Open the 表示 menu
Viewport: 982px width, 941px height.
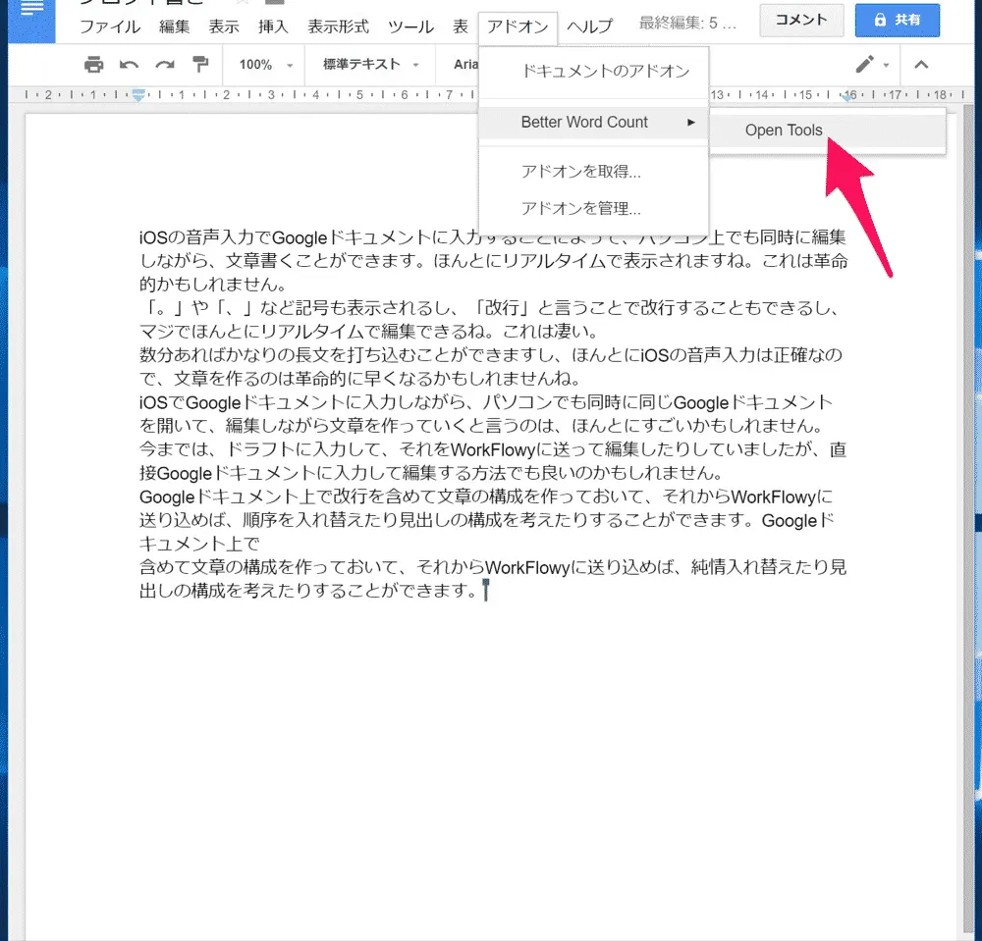224,26
